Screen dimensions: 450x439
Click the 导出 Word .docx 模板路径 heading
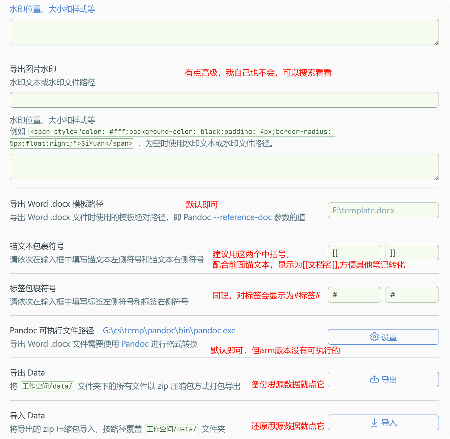57,204
